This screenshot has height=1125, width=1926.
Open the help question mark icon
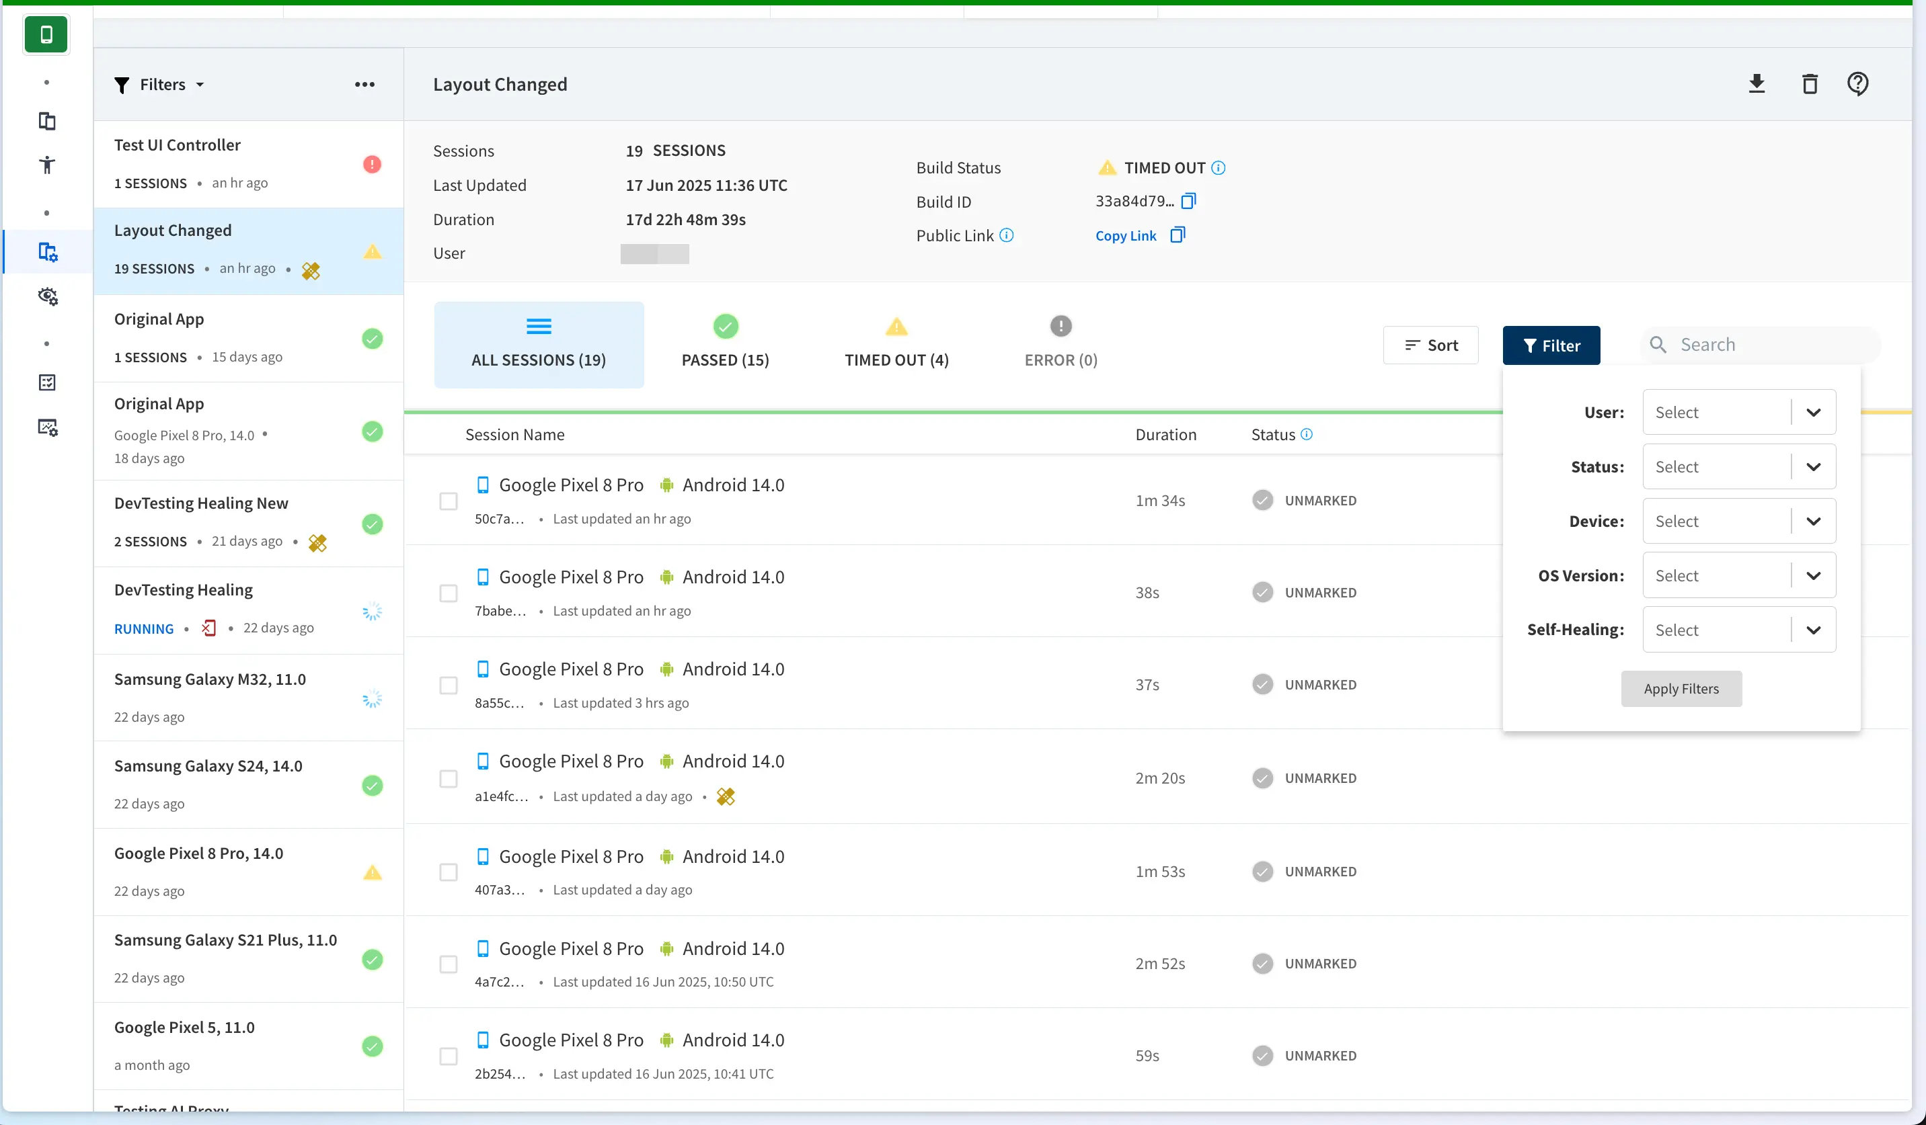(1857, 84)
